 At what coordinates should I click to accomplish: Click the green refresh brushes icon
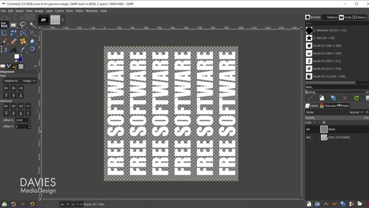coord(356,98)
